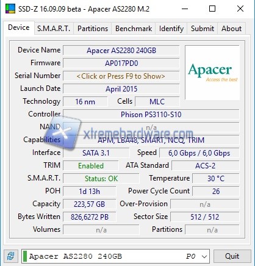Click the S.M.A.R.T. Status: OK field
Image resolution: width=255 pixels, height=266 pixels.
click(101, 179)
